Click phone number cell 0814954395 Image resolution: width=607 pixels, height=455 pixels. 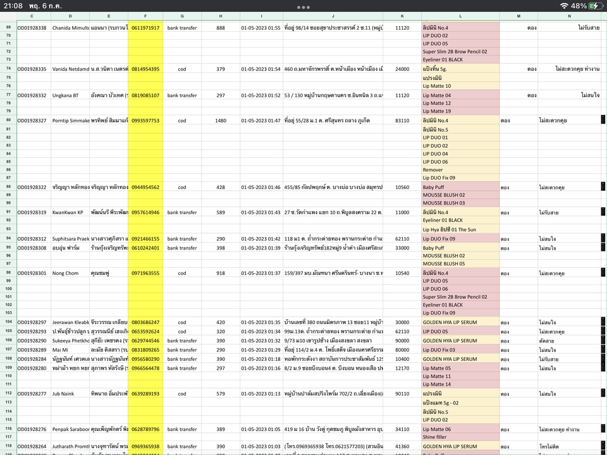(145, 69)
